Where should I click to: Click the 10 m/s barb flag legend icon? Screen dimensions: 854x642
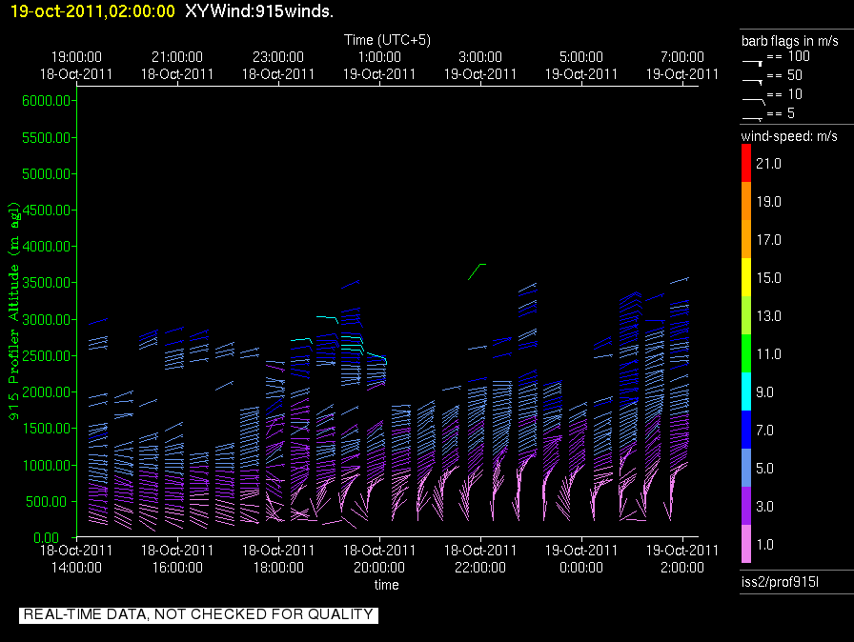coord(754,101)
